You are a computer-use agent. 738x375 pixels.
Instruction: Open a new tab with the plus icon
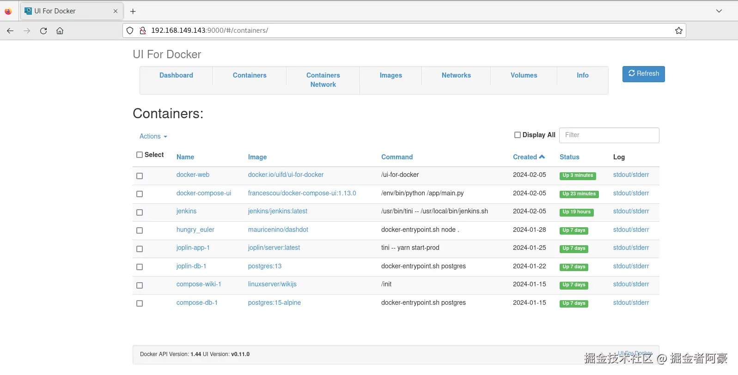(133, 11)
